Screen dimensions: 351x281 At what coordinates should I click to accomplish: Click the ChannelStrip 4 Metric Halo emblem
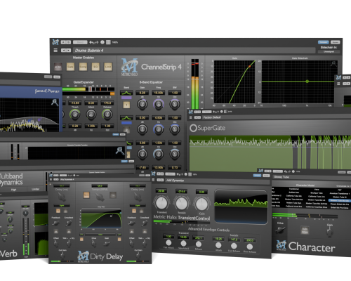point(129,67)
